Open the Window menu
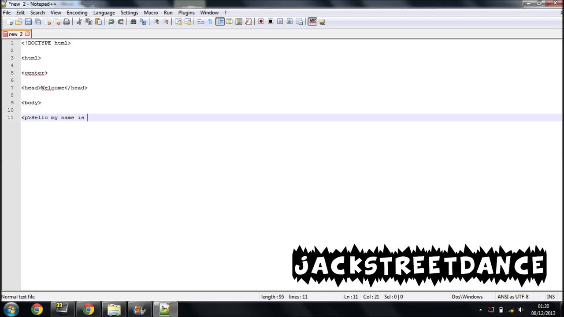This screenshot has width=564, height=317. (x=209, y=13)
